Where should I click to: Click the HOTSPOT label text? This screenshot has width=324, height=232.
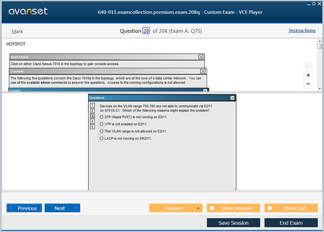point(16,44)
